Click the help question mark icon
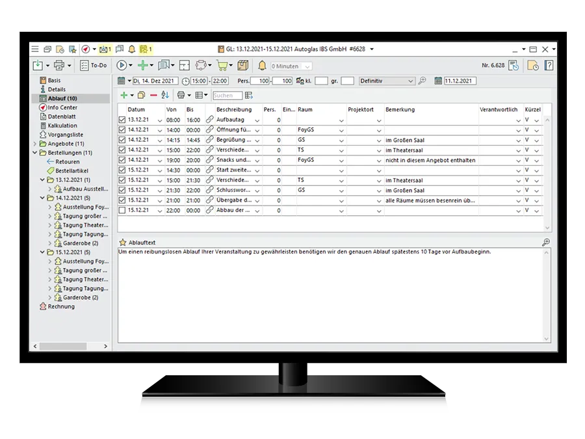Viewport: 585px width, 439px height. pos(549,66)
